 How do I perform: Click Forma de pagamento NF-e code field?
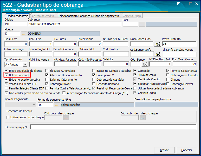tap(46, 105)
